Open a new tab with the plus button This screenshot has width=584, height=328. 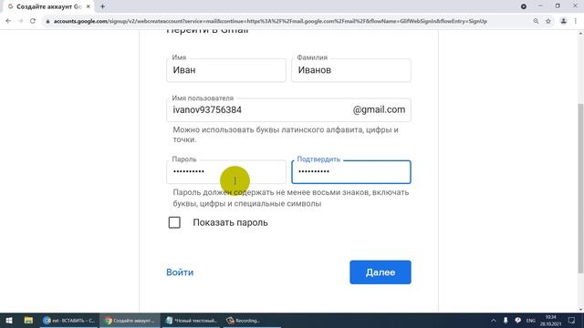pyautogui.click(x=102, y=6)
